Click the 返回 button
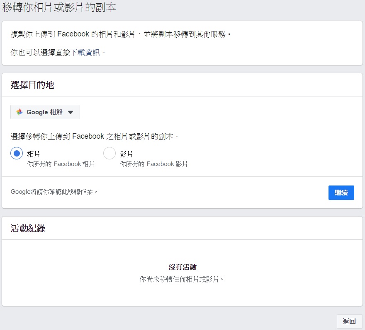The height and width of the screenshot is (330, 365). 349,321
